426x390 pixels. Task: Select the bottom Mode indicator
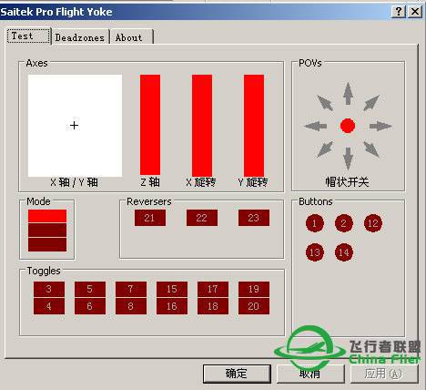coord(47,244)
